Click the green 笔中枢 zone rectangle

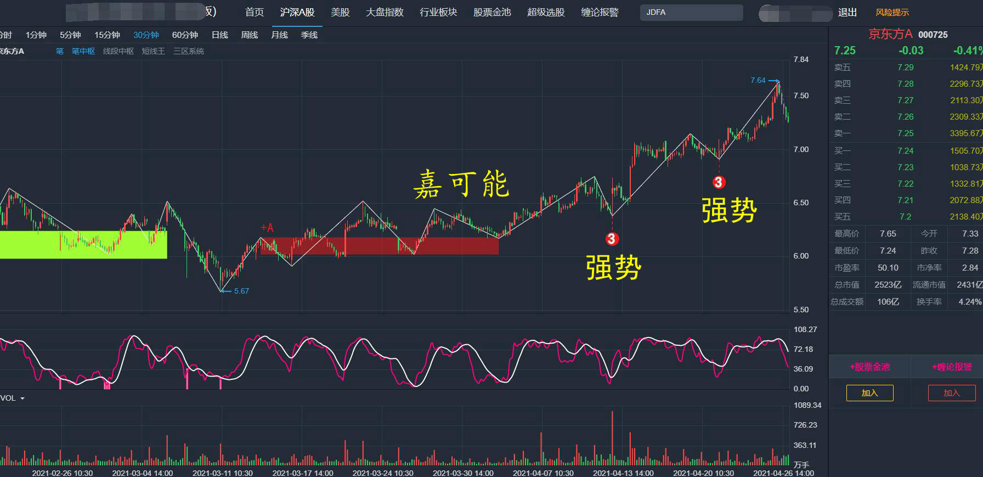point(83,244)
